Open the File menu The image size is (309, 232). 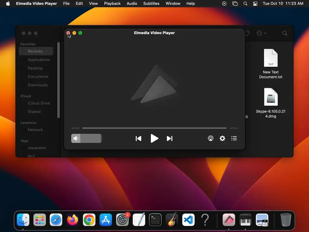66,4
